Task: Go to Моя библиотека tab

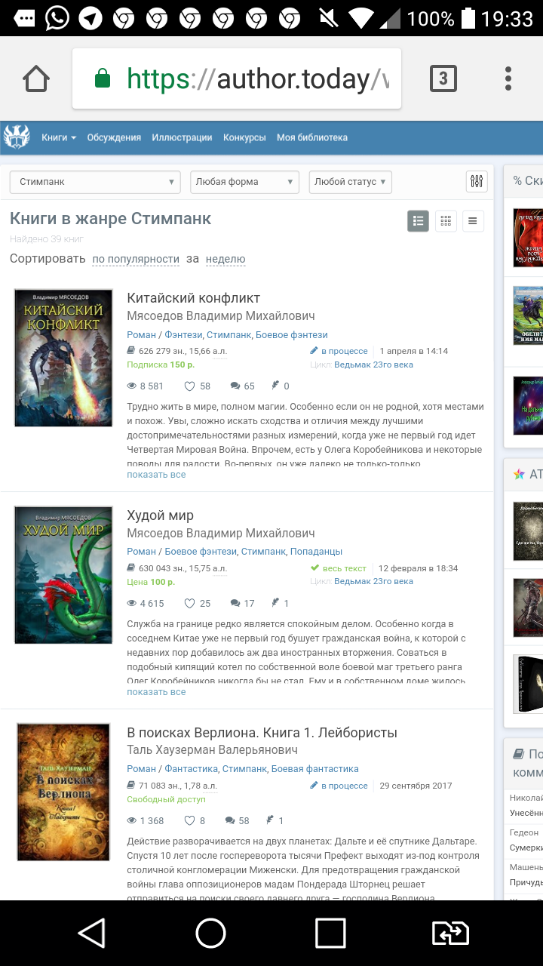Action: pyautogui.click(x=312, y=137)
